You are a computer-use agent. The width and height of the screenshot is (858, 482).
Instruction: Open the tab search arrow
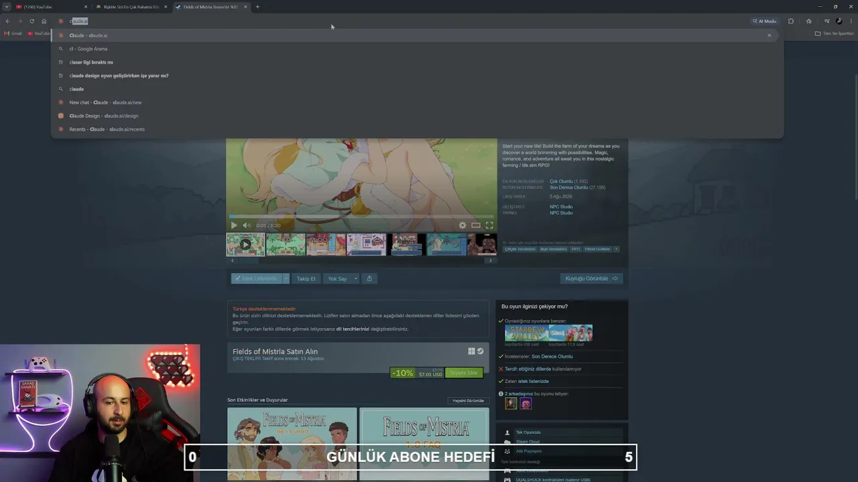point(7,7)
